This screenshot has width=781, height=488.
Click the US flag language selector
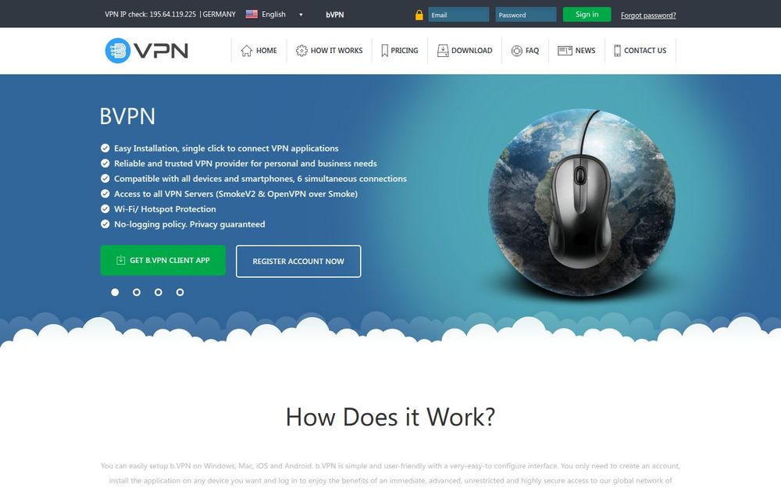click(x=251, y=14)
